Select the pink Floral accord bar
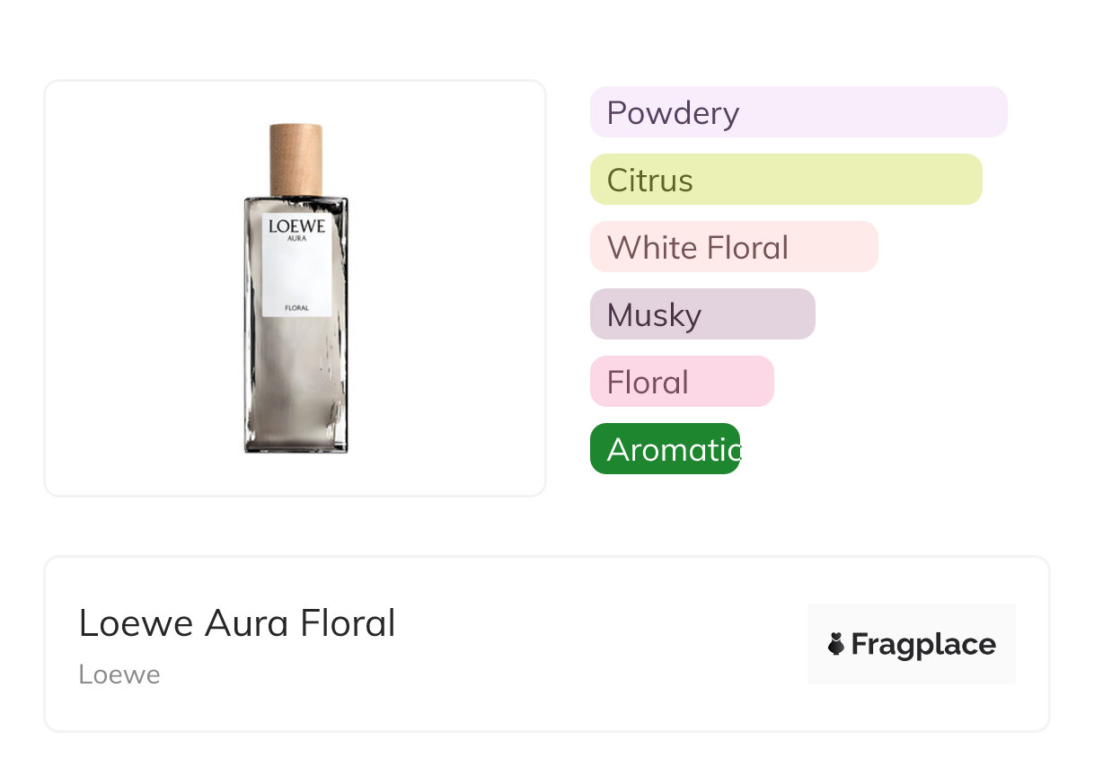Image resolution: width=1094 pixels, height=776 pixels. 681,382
